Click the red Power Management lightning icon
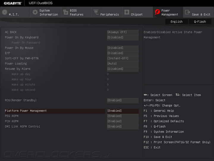This screenshot has height=161, width=214. [157, 12]
